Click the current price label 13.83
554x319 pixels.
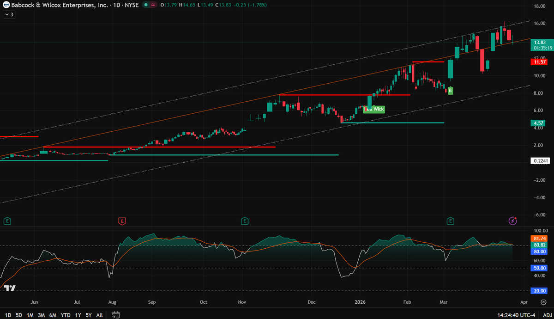[540, 42]
